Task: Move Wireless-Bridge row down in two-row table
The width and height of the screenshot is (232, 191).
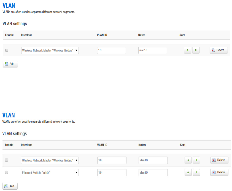Action: (196, 160)
